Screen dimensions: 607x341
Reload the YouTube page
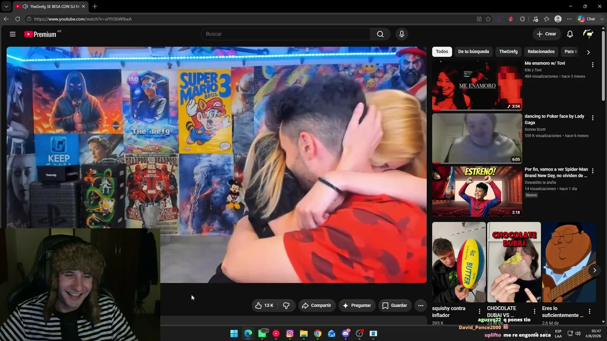tap(18, 19)
